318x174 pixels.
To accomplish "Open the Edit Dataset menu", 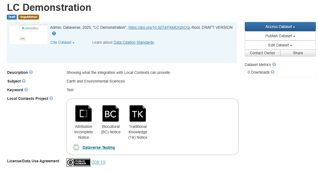I will click(280, 45).
